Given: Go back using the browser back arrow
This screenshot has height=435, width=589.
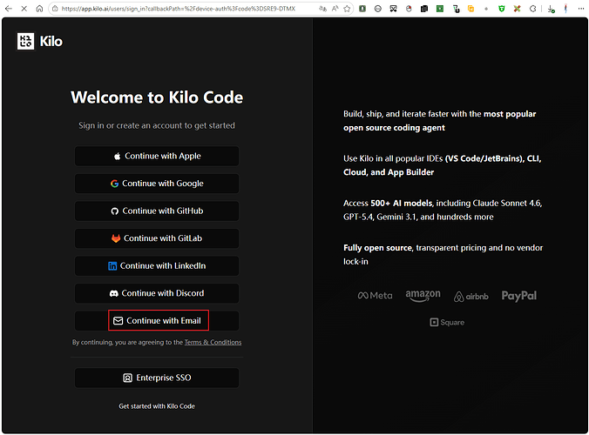Looking at the screenshot, I should [x=8, y=8].
